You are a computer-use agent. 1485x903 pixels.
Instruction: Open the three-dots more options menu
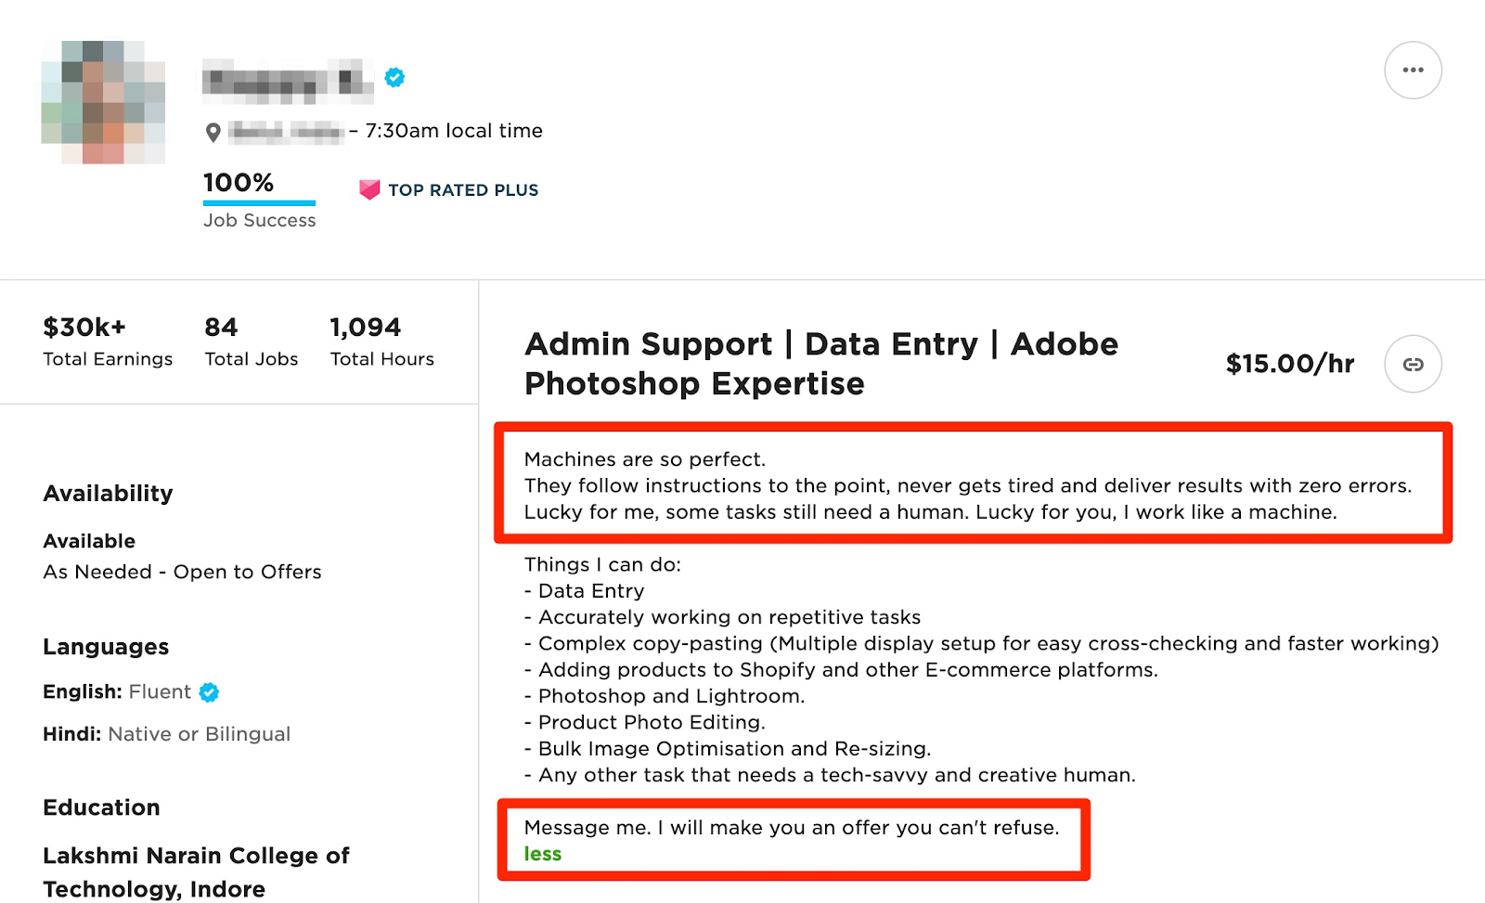[x=1413, y=71]
